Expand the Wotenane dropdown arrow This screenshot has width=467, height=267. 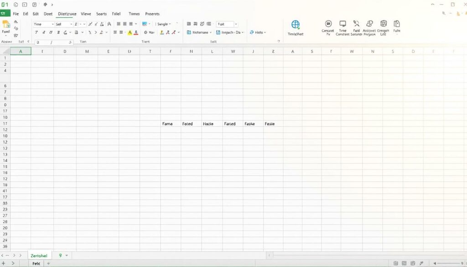(211, 32)
